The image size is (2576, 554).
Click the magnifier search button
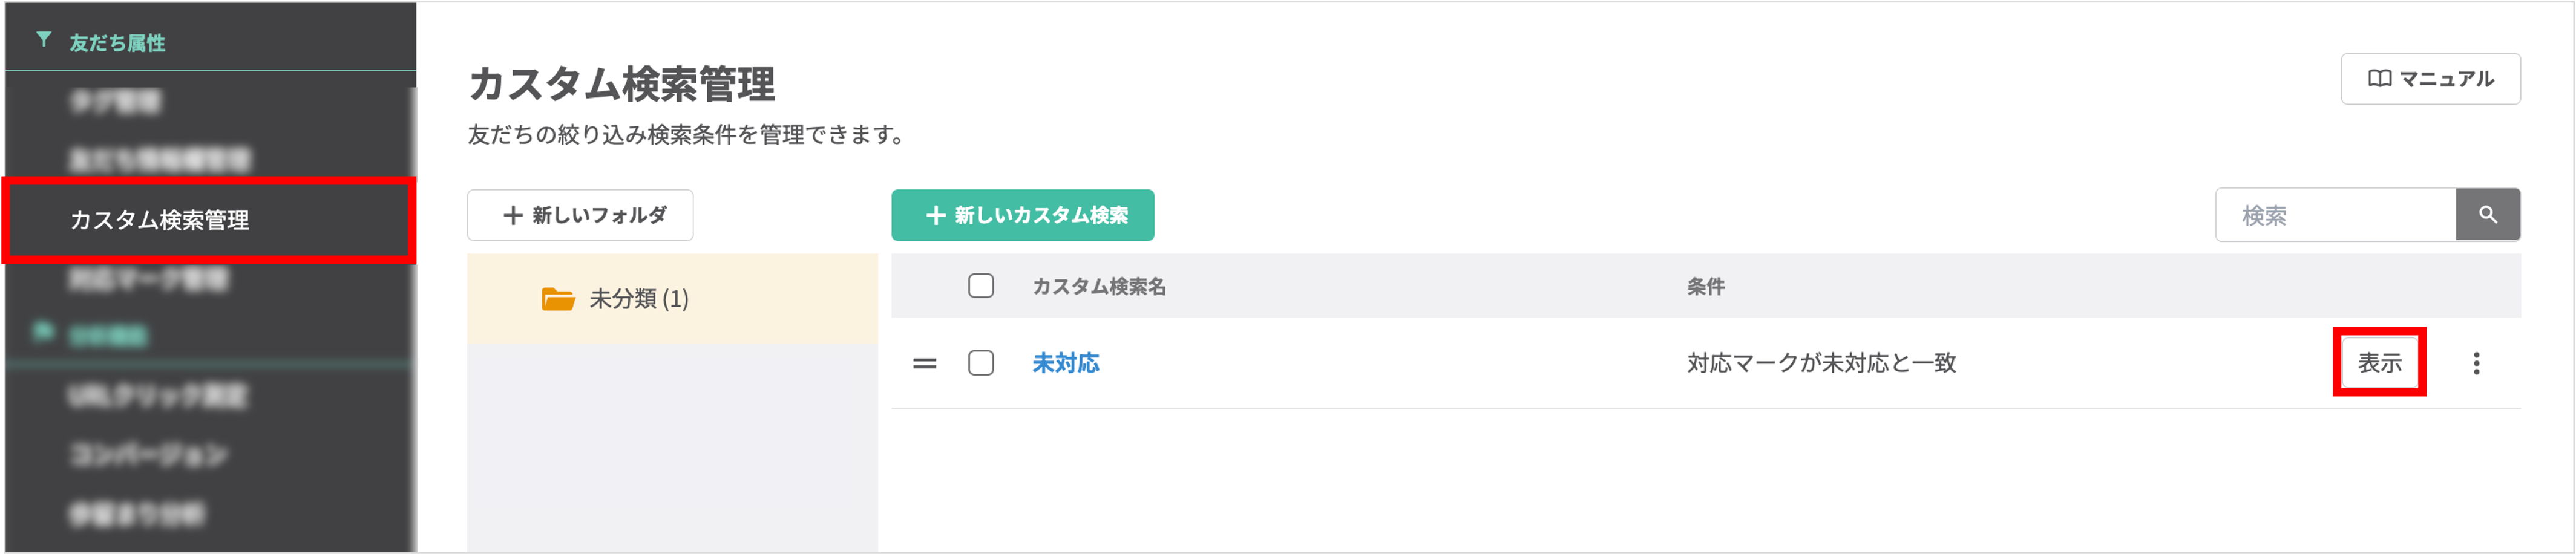click(x=2487, y=215)
